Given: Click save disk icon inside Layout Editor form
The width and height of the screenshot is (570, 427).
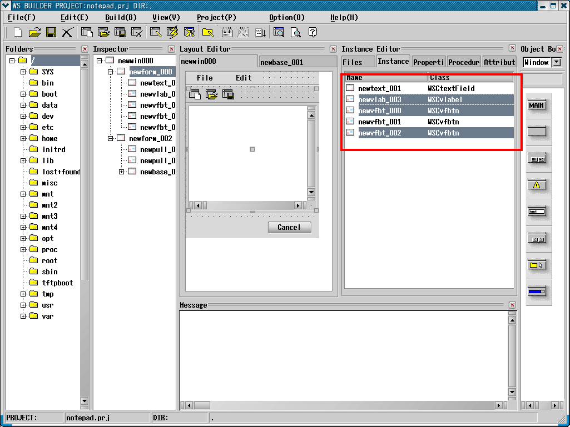Looking at the screenshot, I should pos(228,94).
